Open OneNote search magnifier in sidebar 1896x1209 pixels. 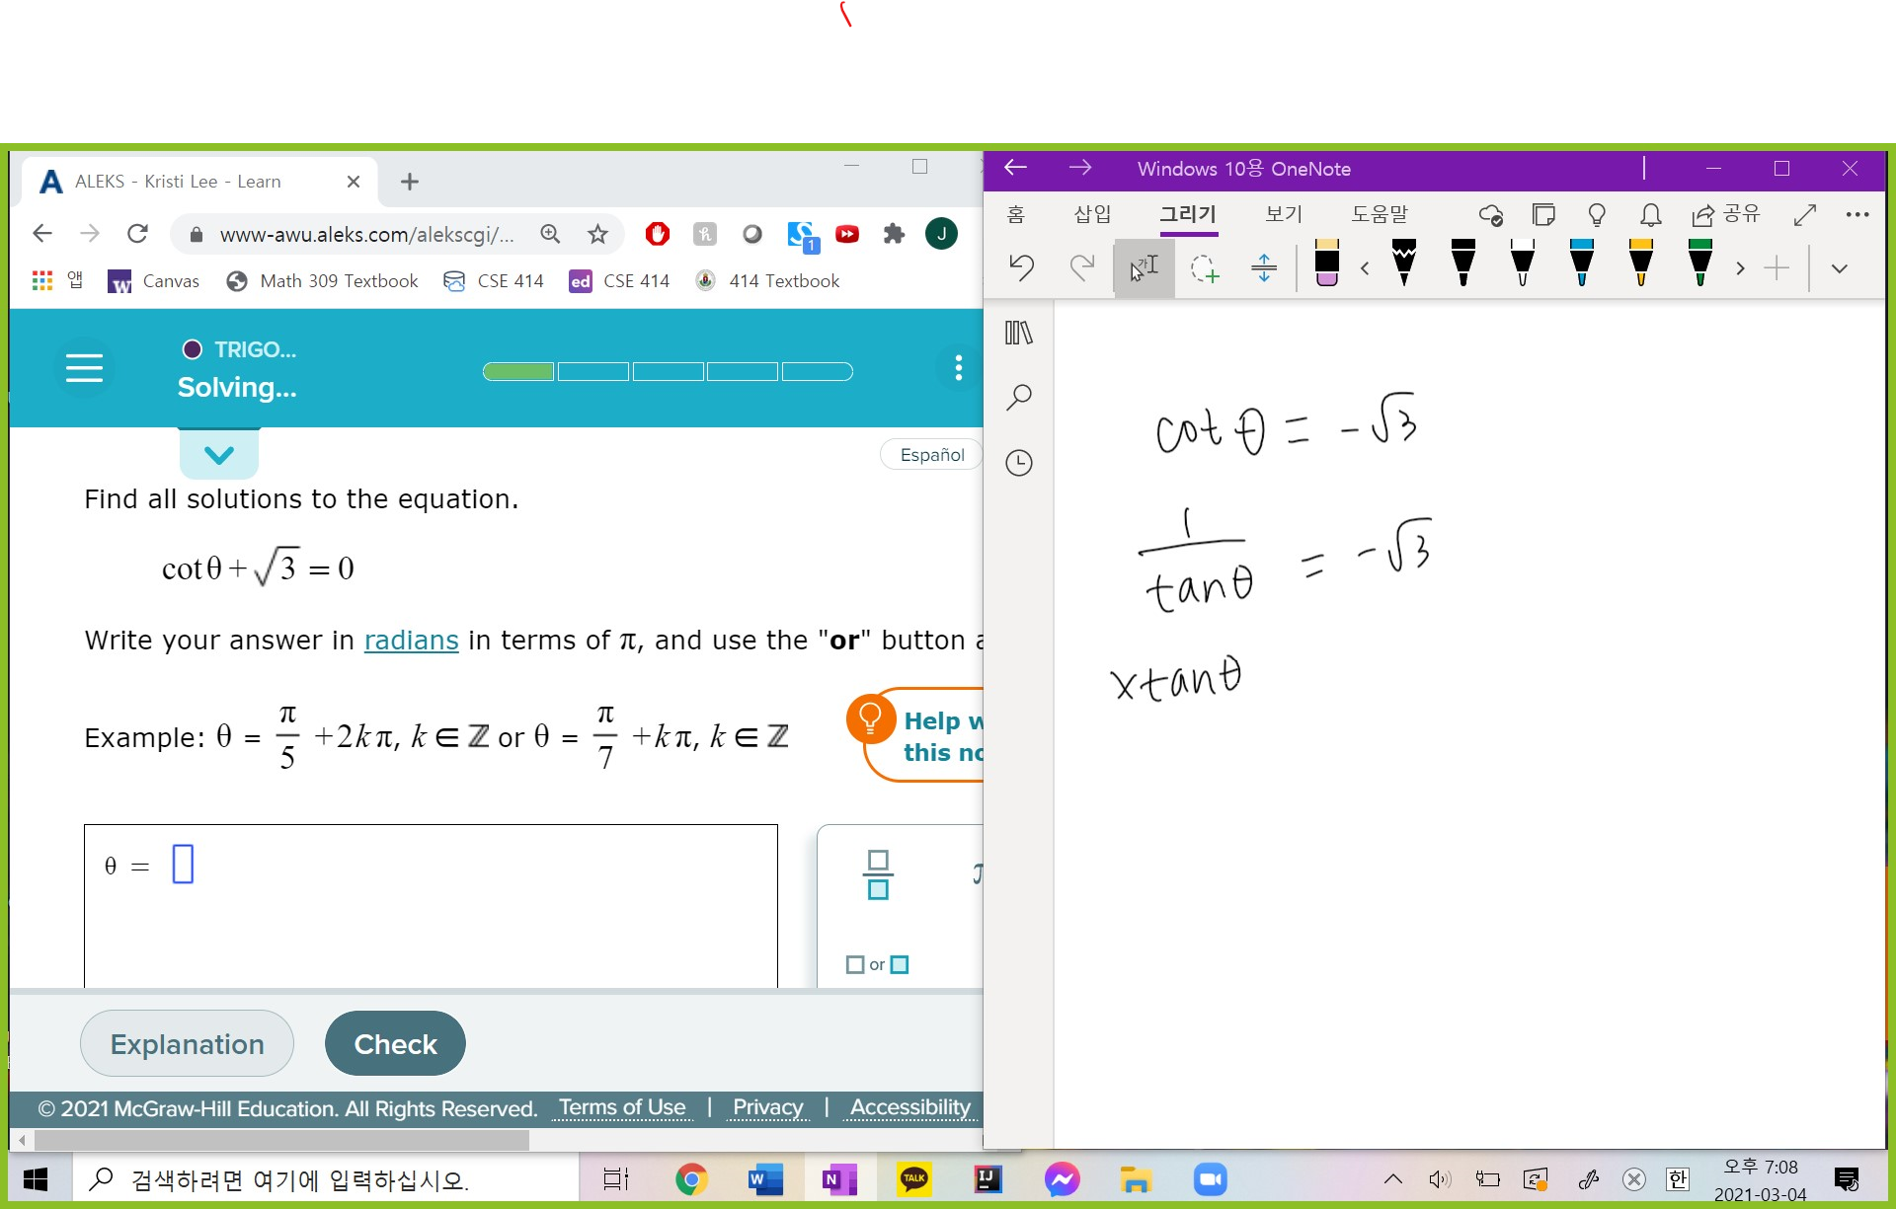tap(1018, 397)
